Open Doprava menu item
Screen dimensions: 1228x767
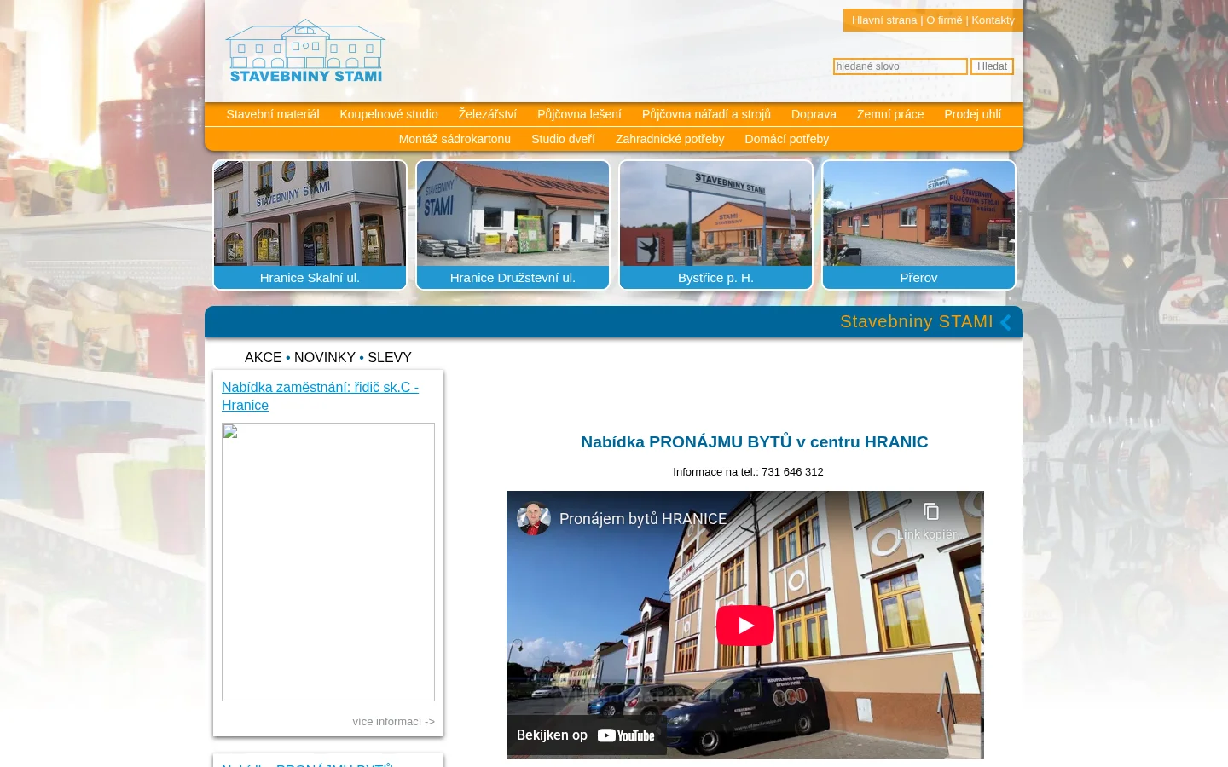pyautogui.click(x=814, y=114)
